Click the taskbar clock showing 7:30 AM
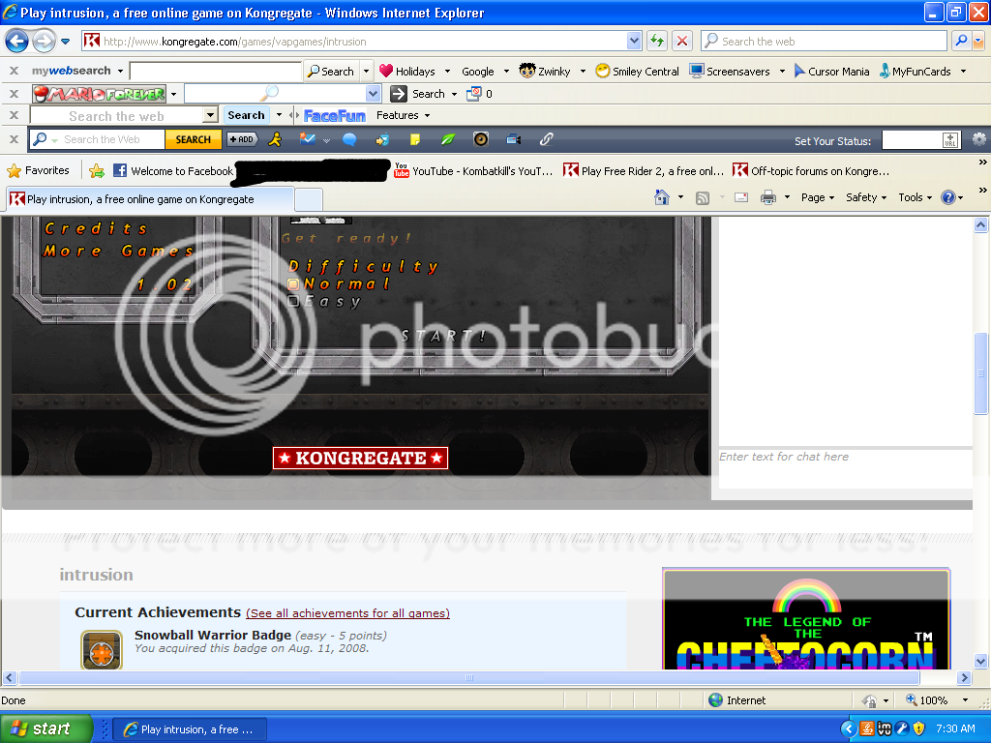The width and height of the screenshot is (991, 743). tap(955, 728)
